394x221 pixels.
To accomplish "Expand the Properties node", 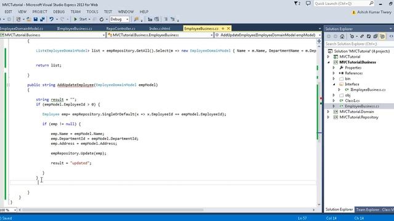I will tap(334, 68).
